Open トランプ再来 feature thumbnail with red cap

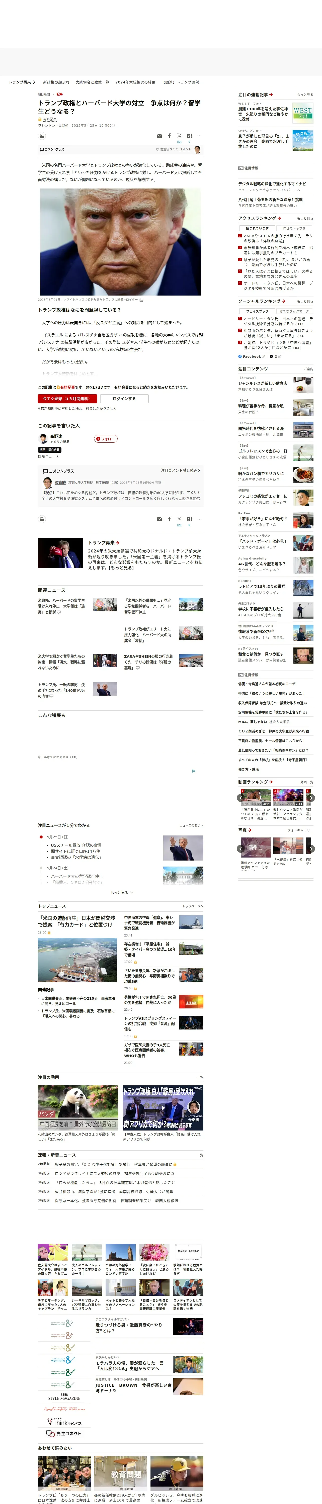click(x=60, y=553)
